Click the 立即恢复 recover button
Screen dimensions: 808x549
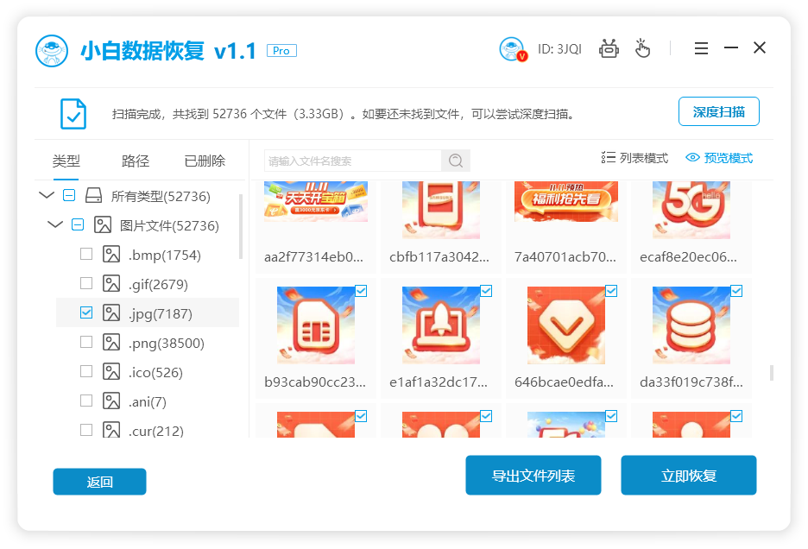tap(688, 475)
